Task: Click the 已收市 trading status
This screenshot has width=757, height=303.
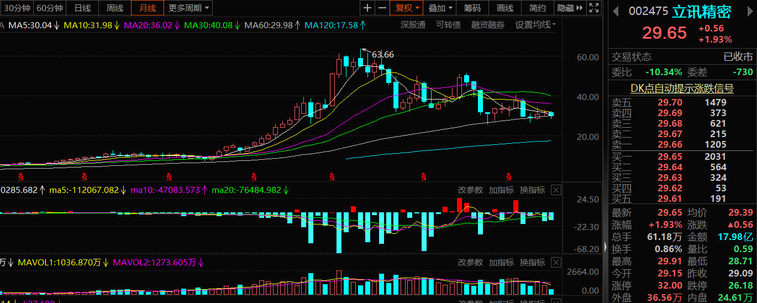Action: tap(738, 57)
